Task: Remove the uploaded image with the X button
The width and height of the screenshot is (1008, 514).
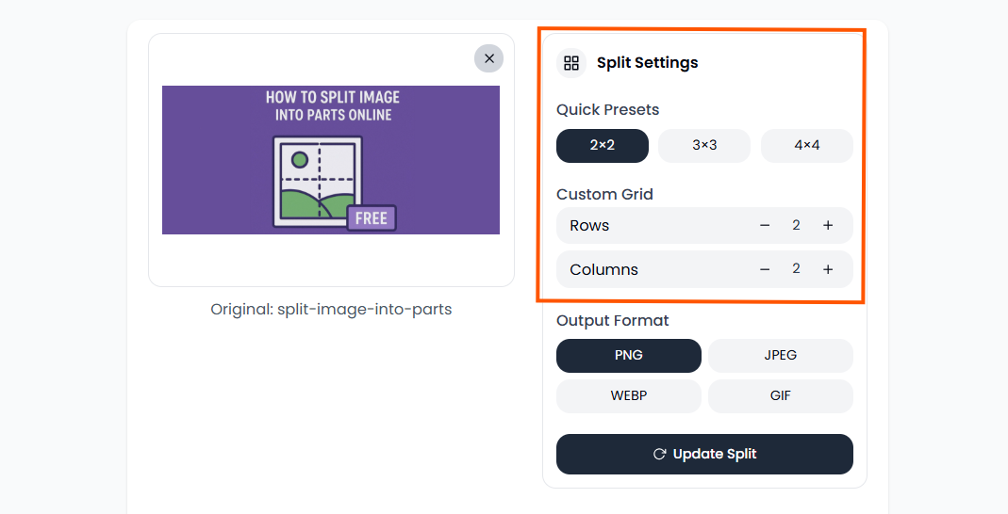Action: coord(488,58)
